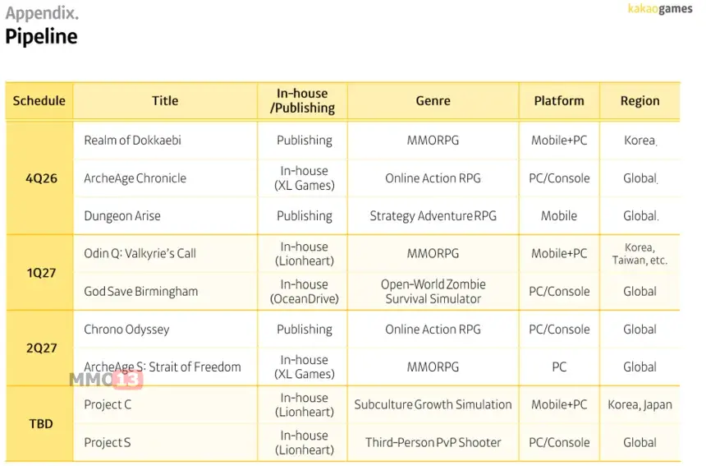Click 'Online Action RPG' in Chrono Odyssey row
706x466 pixels.
click(x=433, y=330)
